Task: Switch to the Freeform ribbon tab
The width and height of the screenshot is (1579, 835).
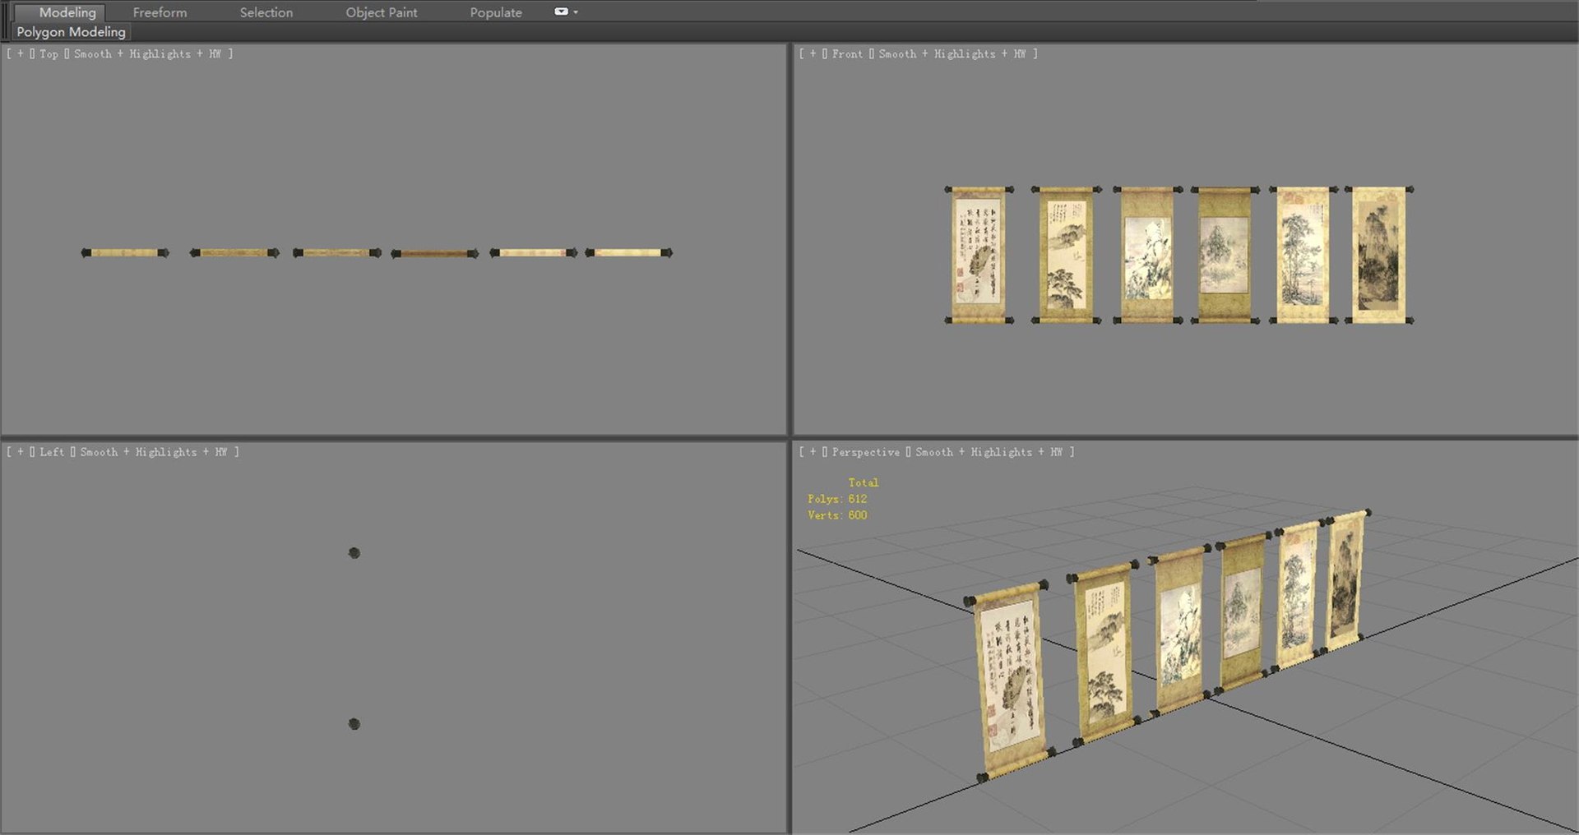Action: coord(160,12)
